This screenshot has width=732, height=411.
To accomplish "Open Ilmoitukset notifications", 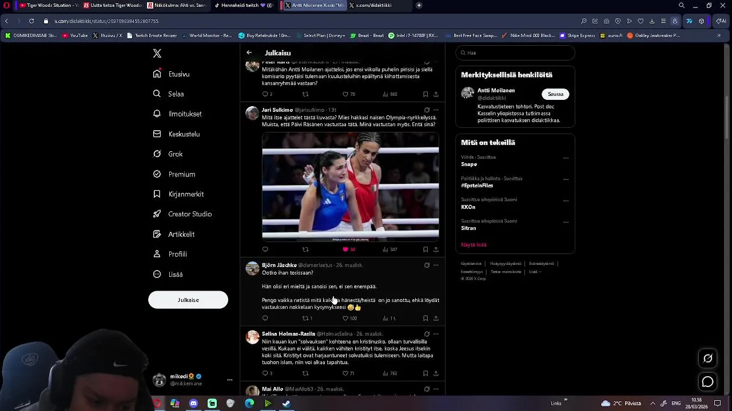I will point(177,114).
